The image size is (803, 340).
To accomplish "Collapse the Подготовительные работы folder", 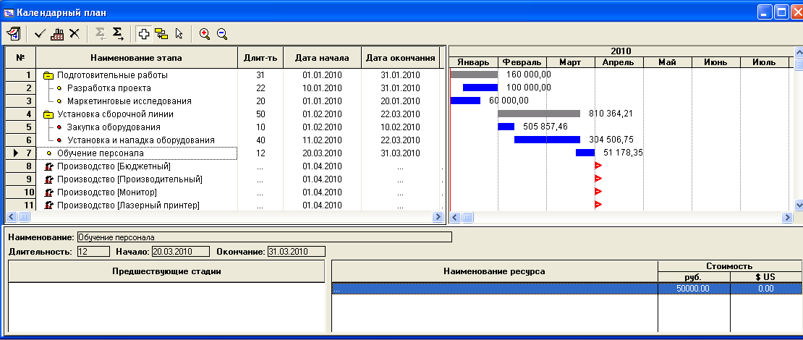I will pyautogui.click(x=48, y=75).
